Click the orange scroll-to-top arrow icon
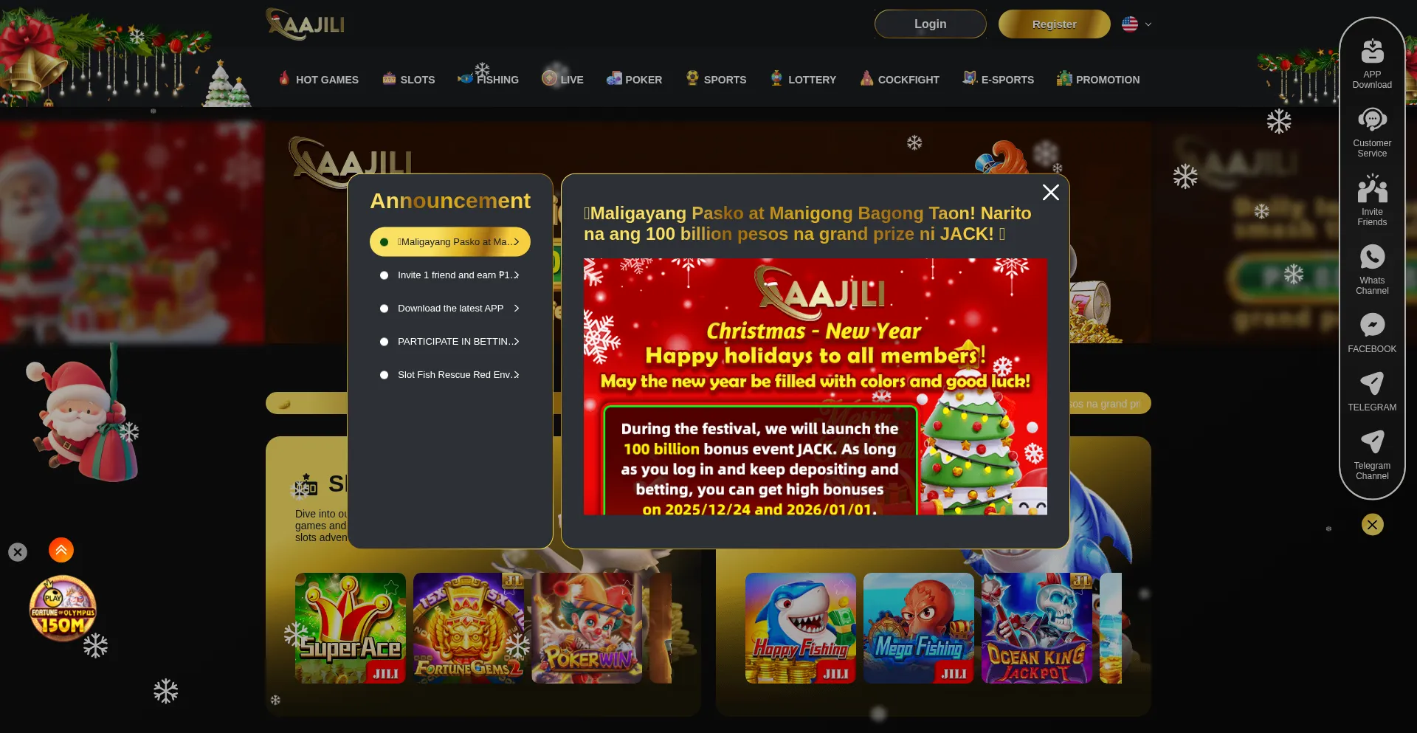 [61, 550]
